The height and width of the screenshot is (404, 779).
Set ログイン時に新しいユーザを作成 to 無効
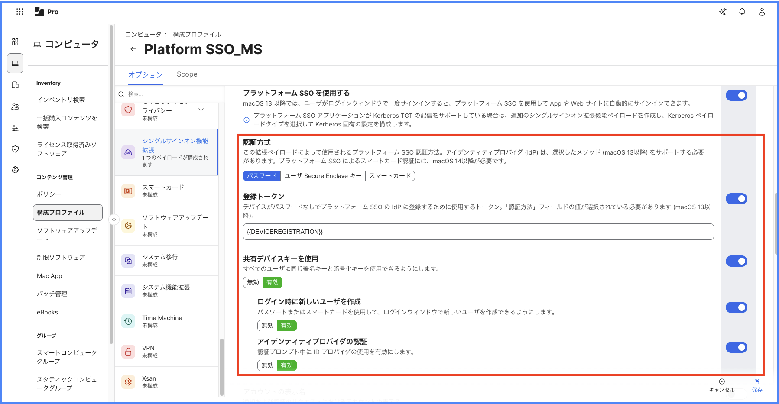[x=267, y=326]
